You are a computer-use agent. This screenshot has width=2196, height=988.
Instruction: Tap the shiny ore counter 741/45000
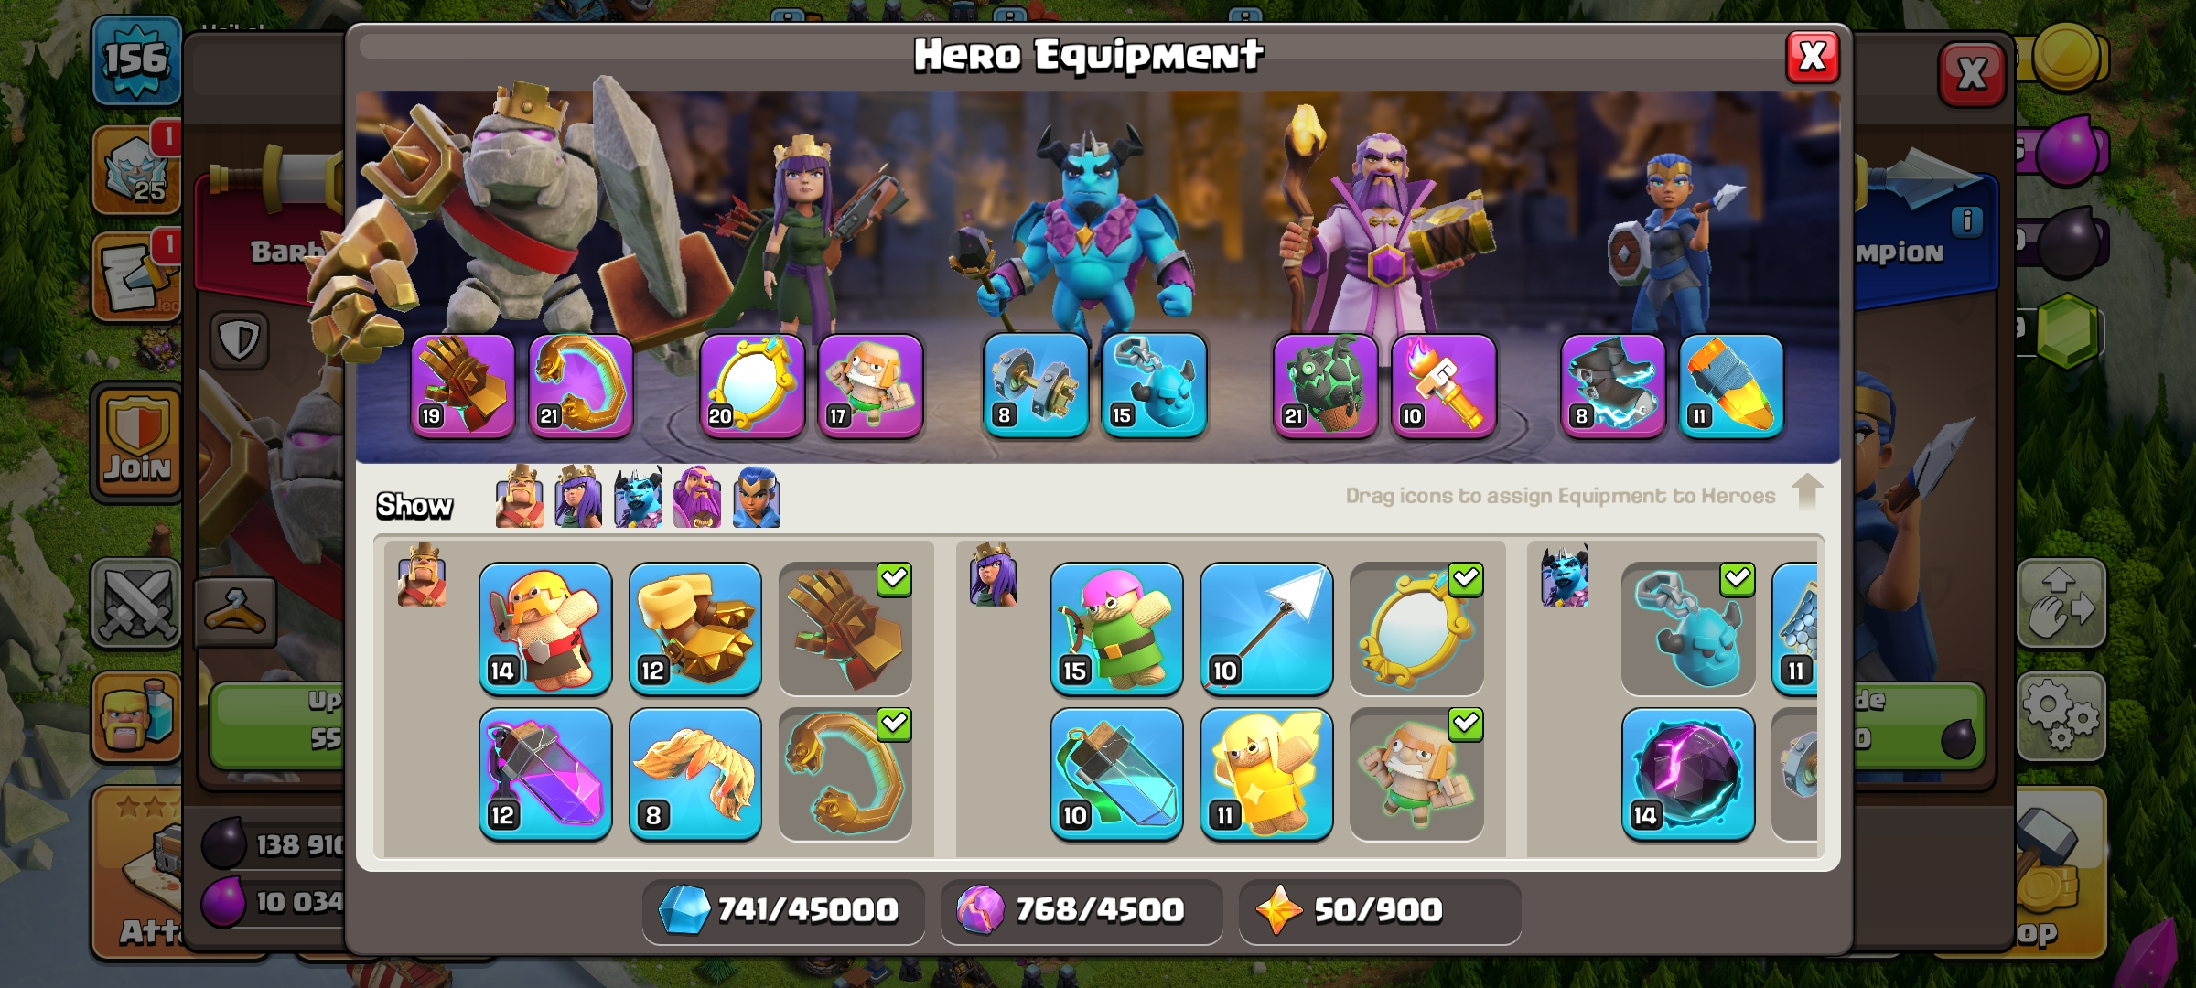(x=783, y=910)
